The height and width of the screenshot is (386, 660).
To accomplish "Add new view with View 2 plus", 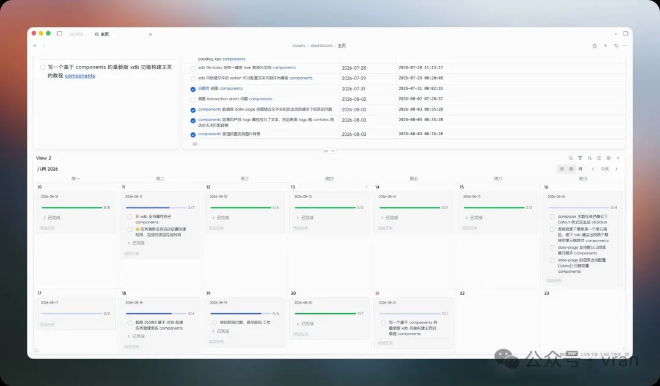I will click(618, 158).
